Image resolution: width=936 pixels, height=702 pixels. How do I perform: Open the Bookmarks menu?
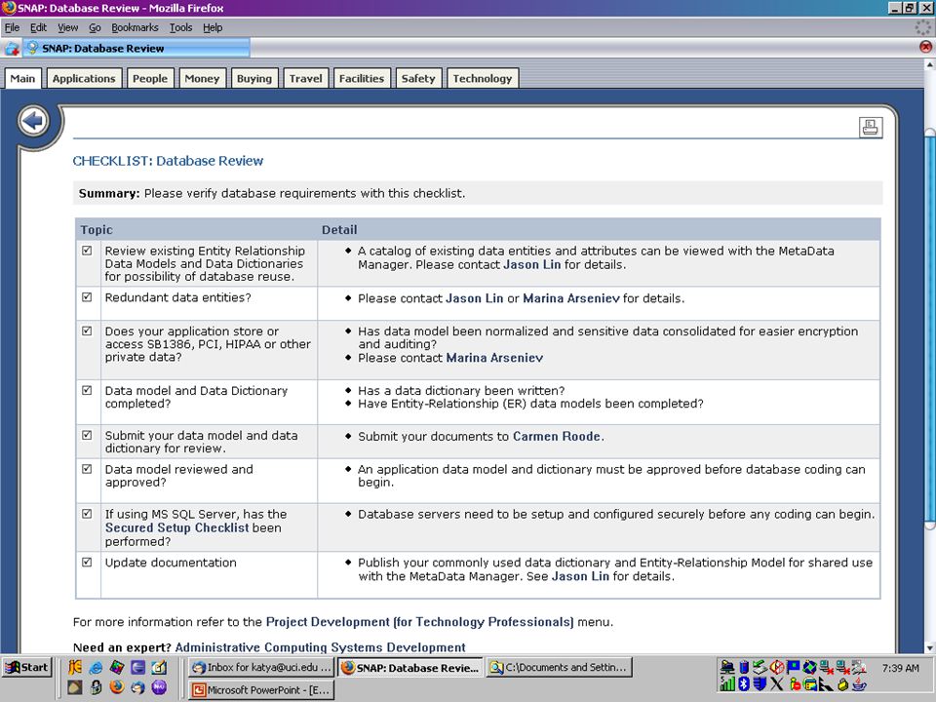tap(135, 27)
